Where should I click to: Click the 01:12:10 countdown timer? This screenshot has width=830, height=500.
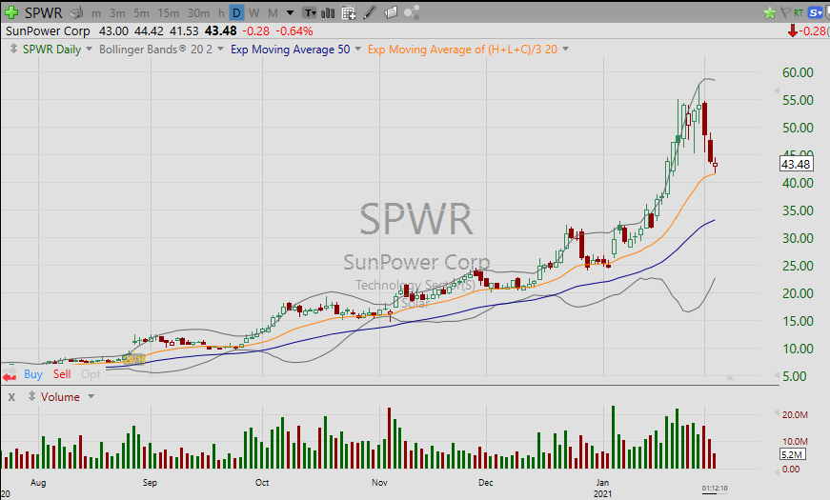point(715,488)
